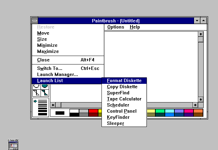The width and height of the screenshot is (218, 150).
Task: Pick the pale yellow swatch
Action: (151, 111)
